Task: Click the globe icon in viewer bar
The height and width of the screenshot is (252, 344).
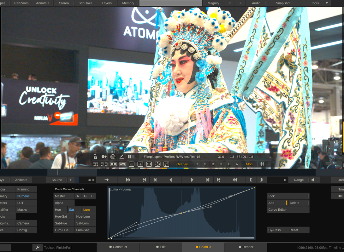Action: pos(113,157)
